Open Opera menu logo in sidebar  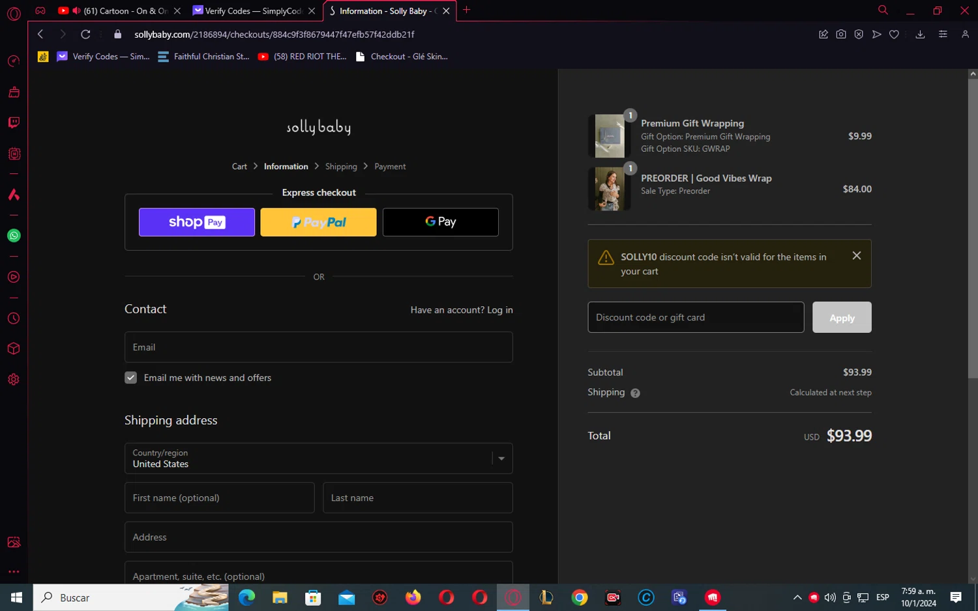(x=14, y=13)
